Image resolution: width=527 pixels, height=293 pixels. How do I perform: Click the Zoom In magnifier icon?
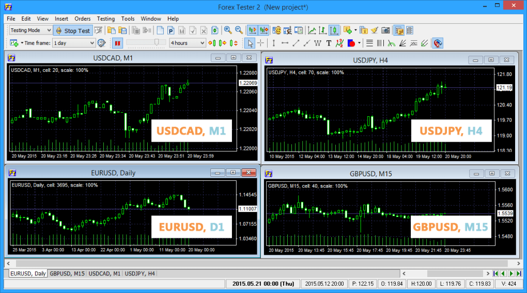point(228,30)
